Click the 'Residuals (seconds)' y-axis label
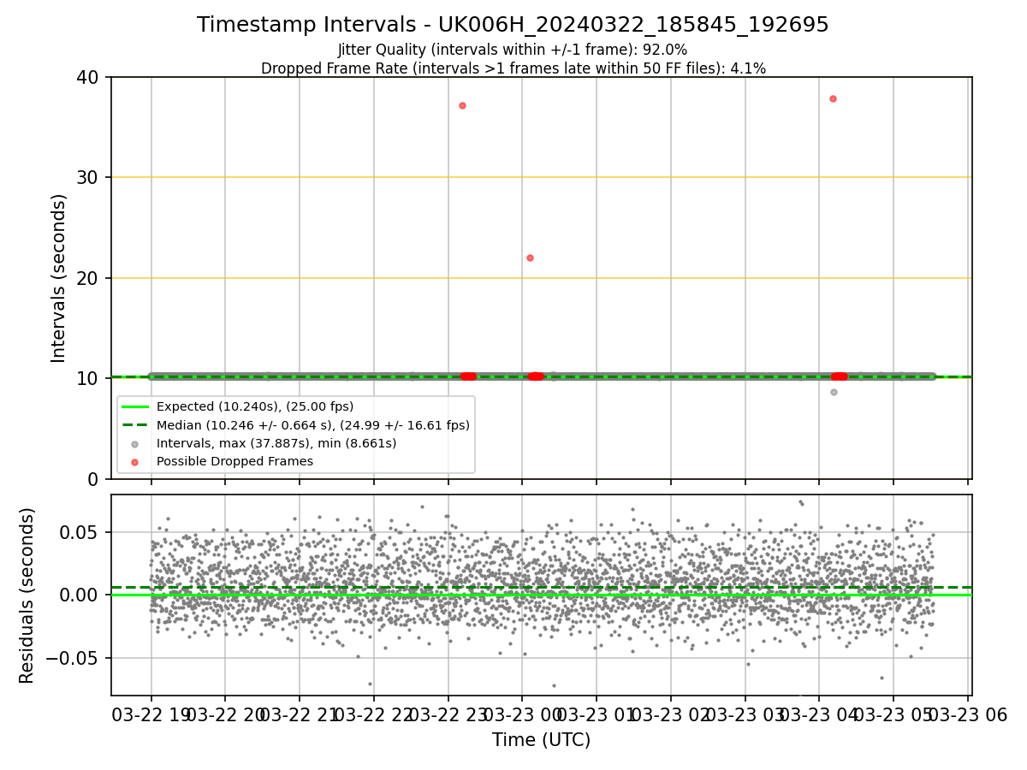1027x770 pixels. 27,595
